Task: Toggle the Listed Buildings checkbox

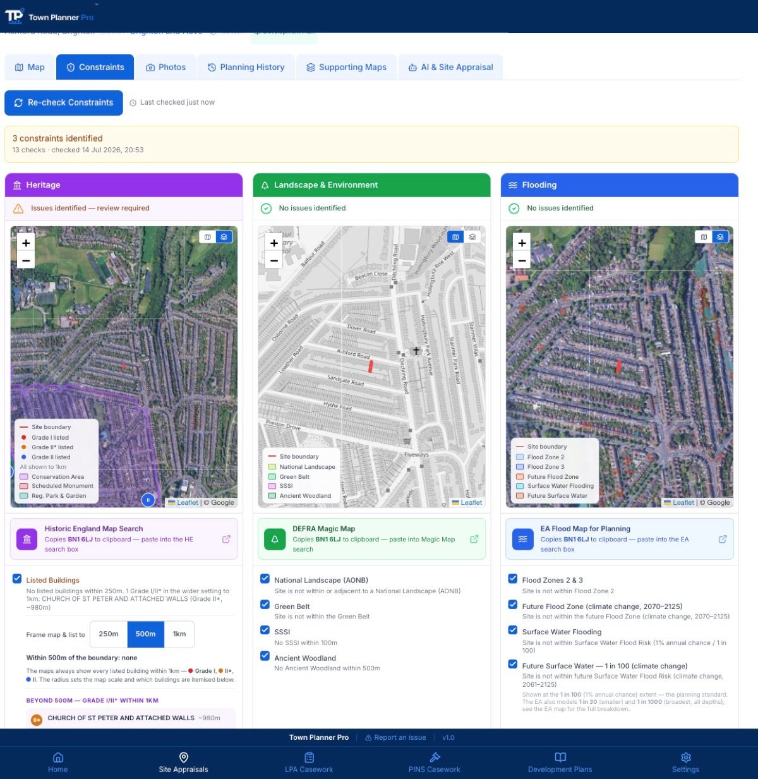Action: pos(17,579)
